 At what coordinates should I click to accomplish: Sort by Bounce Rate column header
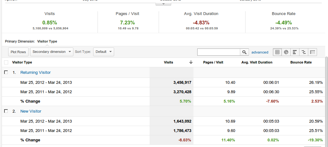(301, 62)
